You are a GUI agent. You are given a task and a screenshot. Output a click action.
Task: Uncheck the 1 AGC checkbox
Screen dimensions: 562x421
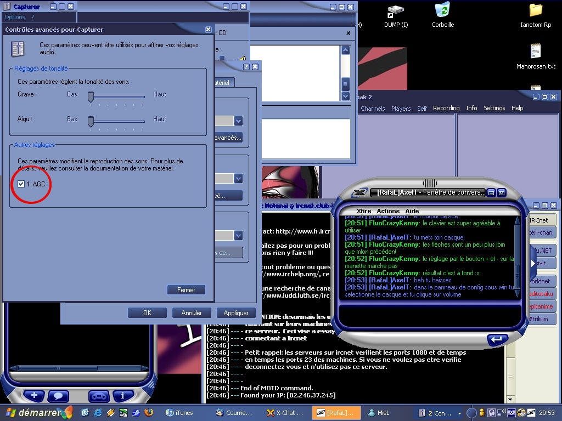[x=21, y=184]
